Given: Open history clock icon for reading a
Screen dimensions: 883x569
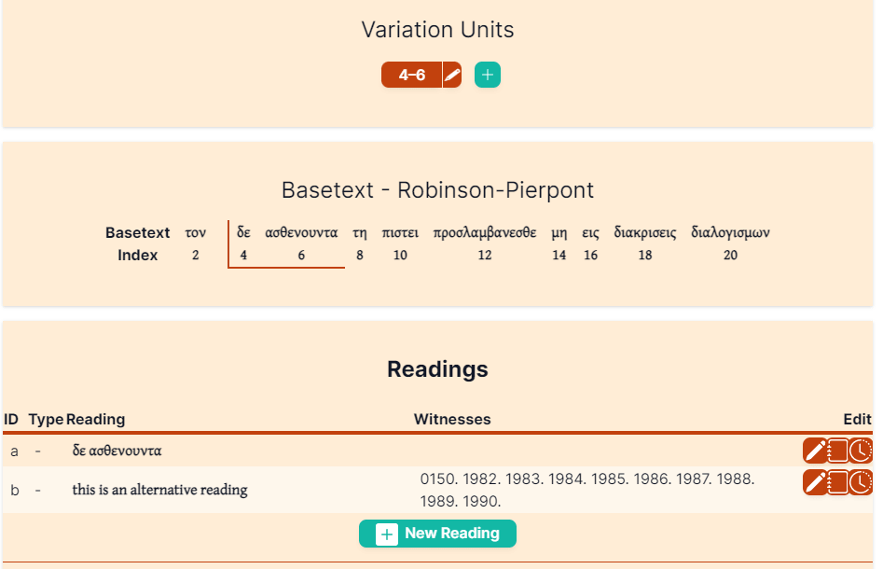Looking at the screenshot, I should [x=861, y=451].
